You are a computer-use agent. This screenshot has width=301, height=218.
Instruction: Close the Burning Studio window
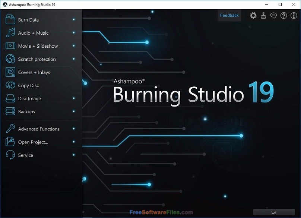[x=294, y=4]
